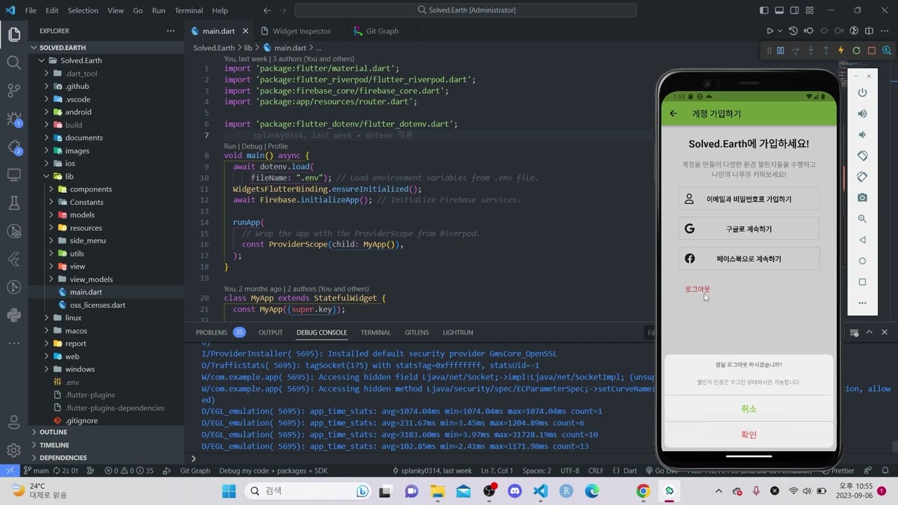Screen dimensions: 898x505
Task: Open the Source Control view
Action: coord(14,90)
